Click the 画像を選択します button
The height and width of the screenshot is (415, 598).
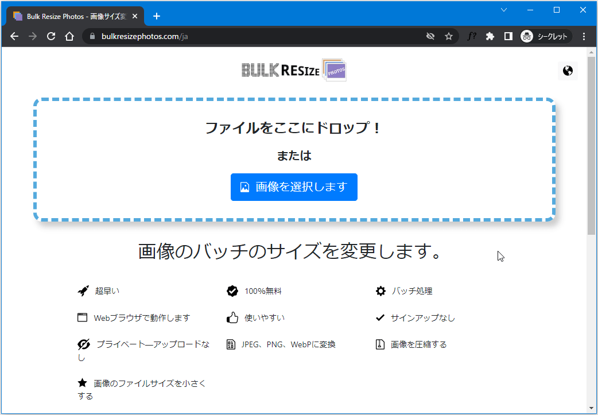point(294,187)
